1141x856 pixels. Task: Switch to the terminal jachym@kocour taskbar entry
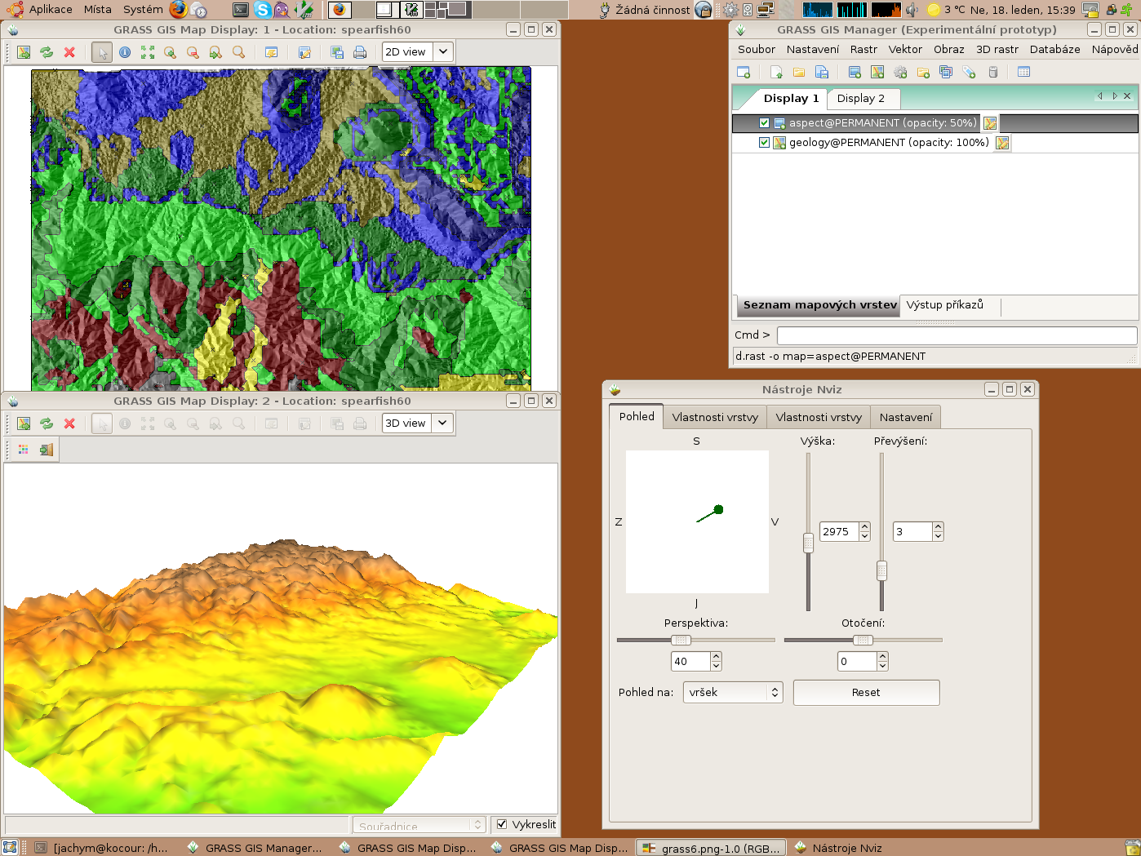pos(102,848)
